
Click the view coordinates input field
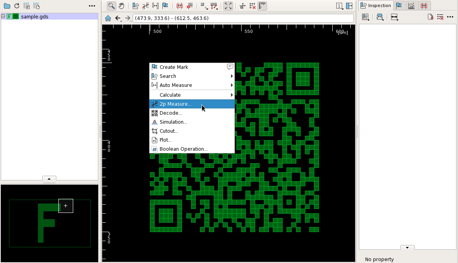coord(243,18)
